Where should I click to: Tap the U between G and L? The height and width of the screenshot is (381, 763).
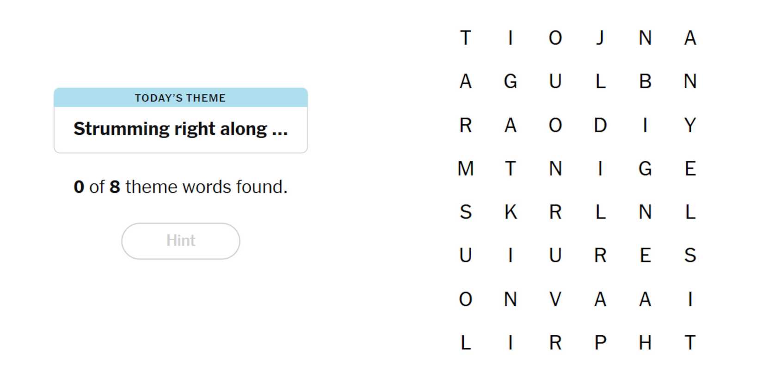click(x=555, y=82)
